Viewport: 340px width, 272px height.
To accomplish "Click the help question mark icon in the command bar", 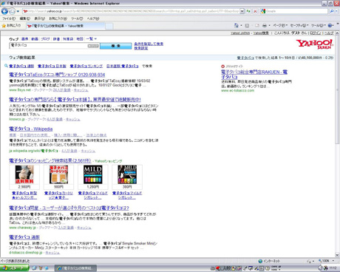I will 330,25.
